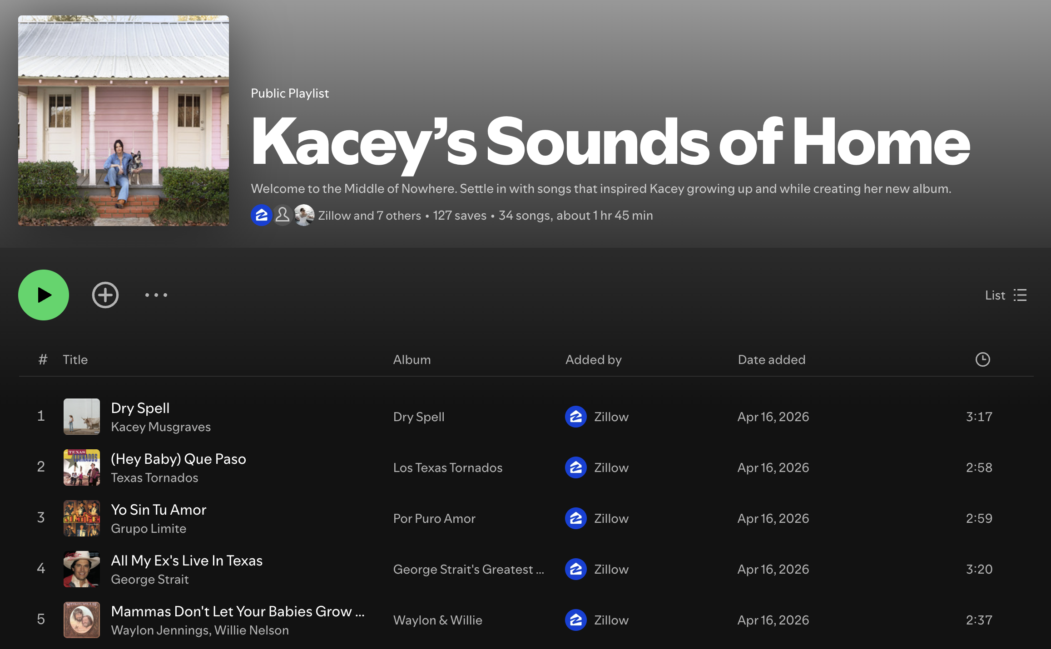Click the 3:17 duration of Dry Spell
This screenshot has height=649, width=1051.
tap(979, 417)
